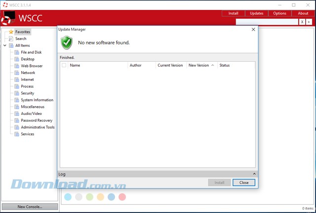Click the Favorites star icon
Viewport: 316px width, 213px height.
11,32
